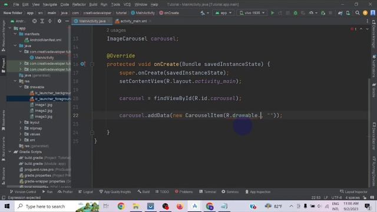Expand all nodes in project panel
Screen dimensions: 377x212
click(x=42, y=21)
